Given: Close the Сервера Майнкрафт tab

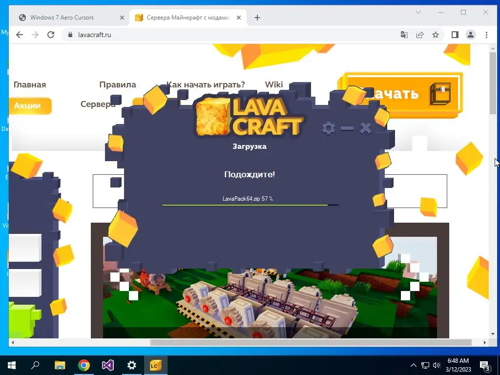Looking at the screenshot, I should coord(238,18).
